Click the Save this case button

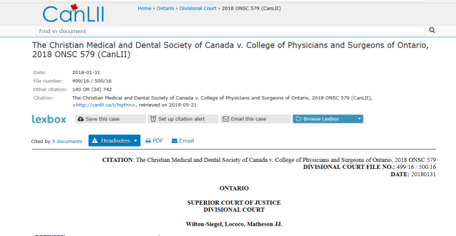[x=111, y=119]
